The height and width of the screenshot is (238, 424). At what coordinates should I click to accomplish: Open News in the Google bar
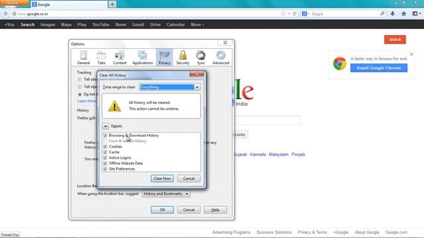pyautogui.click(x=121, y=24)
